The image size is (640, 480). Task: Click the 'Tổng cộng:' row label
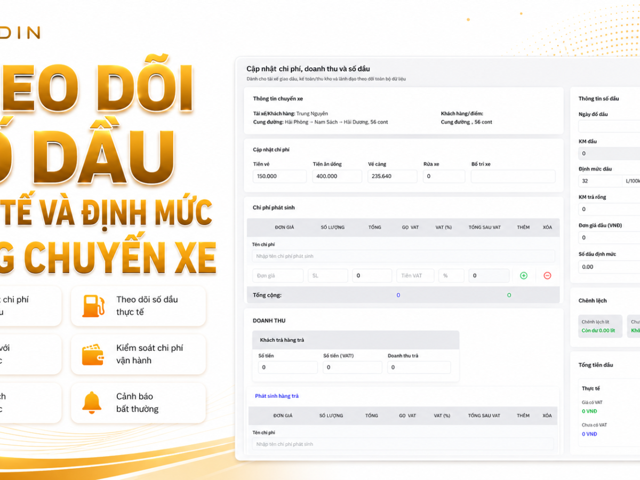[x=267, y=295]
